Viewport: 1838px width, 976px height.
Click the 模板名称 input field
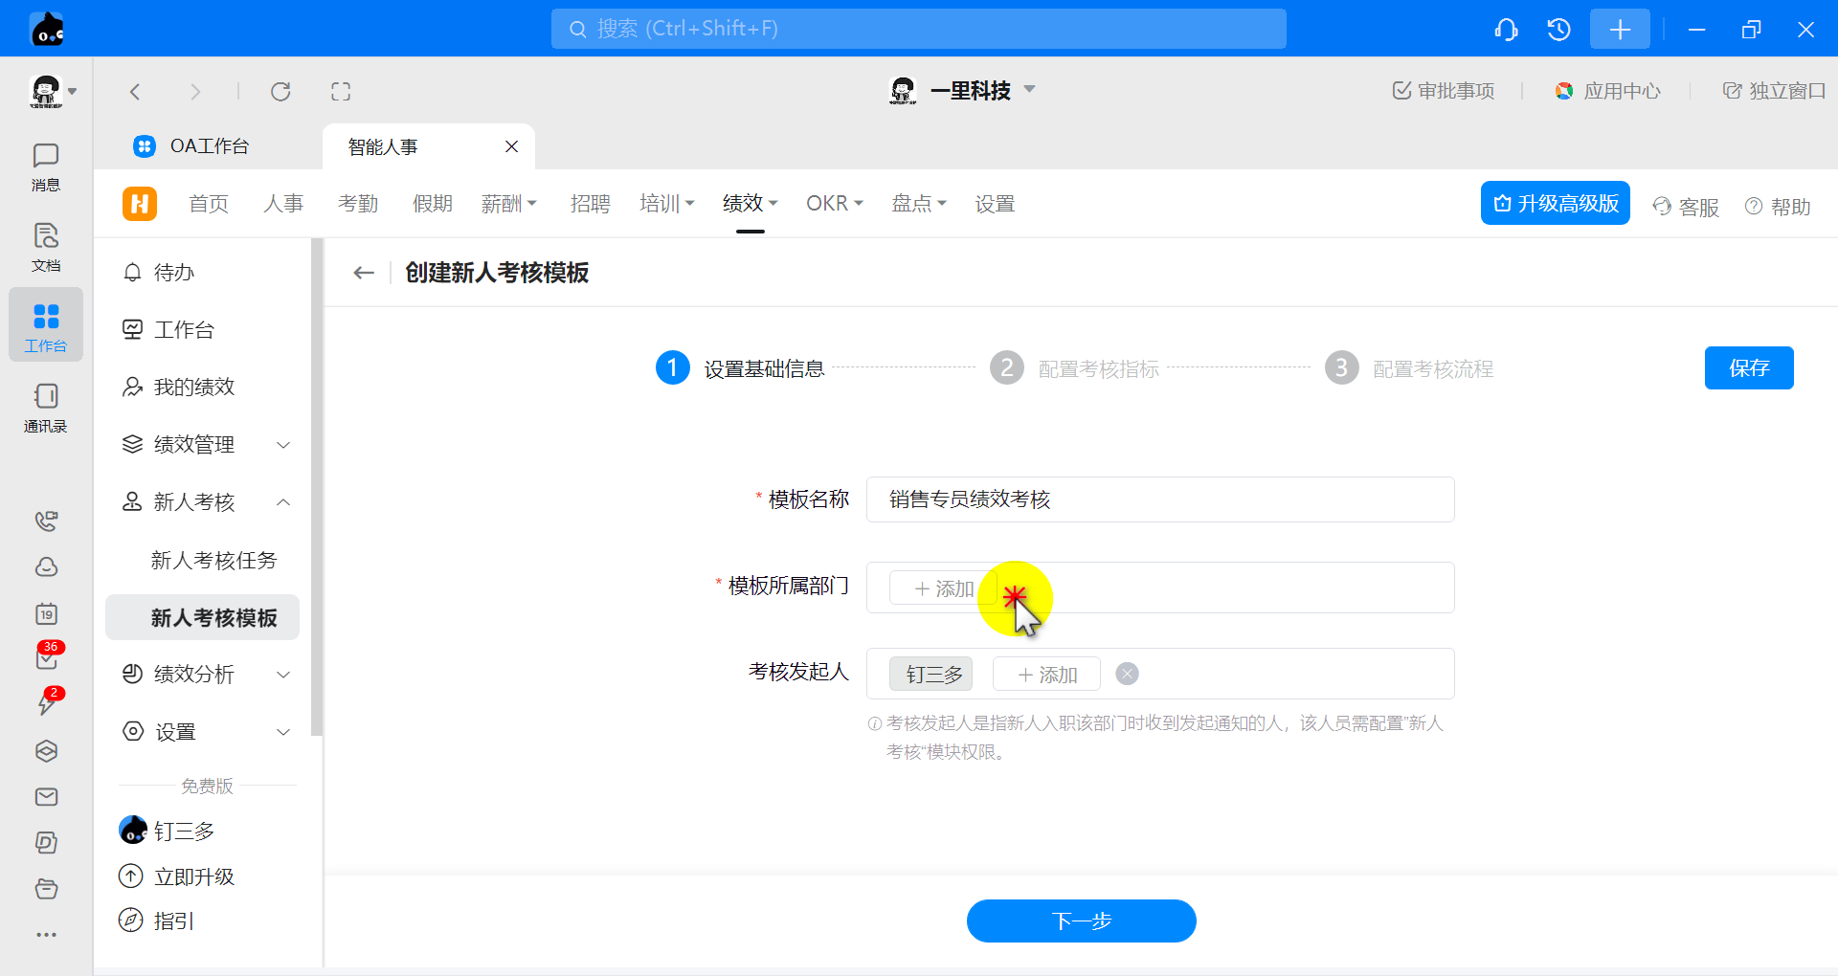1159,499
